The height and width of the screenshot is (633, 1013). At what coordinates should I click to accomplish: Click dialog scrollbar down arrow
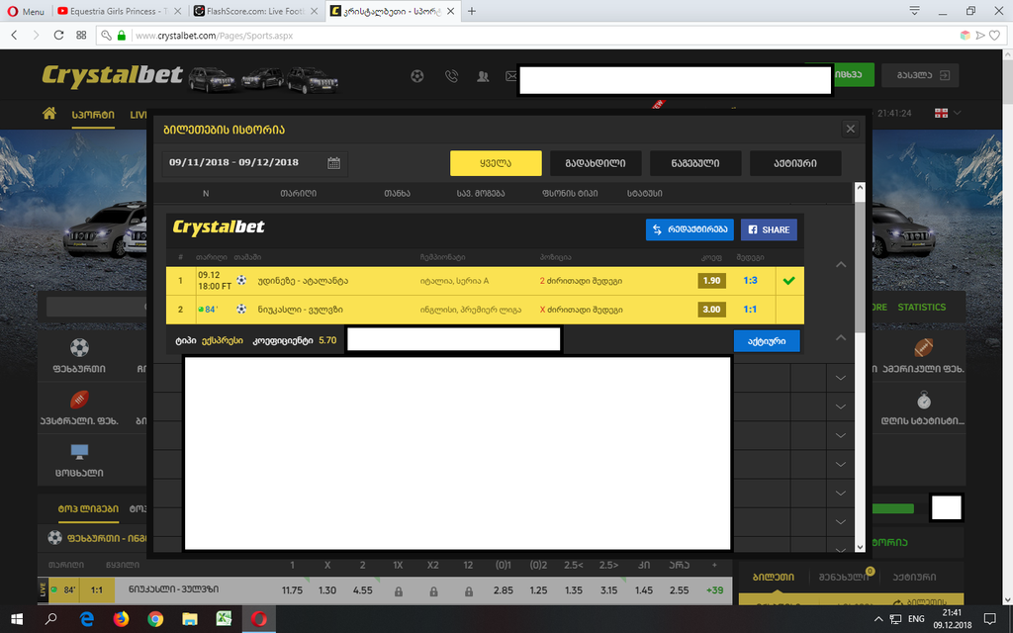pyautogui.click(x=860, y=546)
